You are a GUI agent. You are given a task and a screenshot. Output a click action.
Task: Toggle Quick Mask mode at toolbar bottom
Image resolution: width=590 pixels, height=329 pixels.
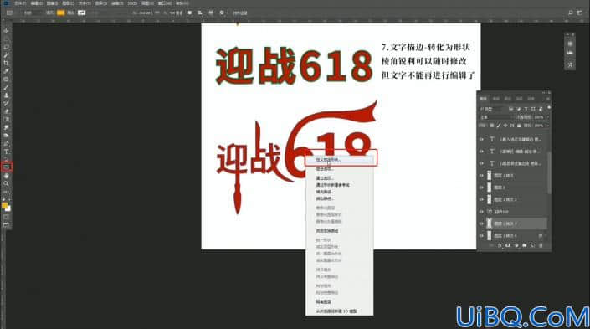[6, 217]
